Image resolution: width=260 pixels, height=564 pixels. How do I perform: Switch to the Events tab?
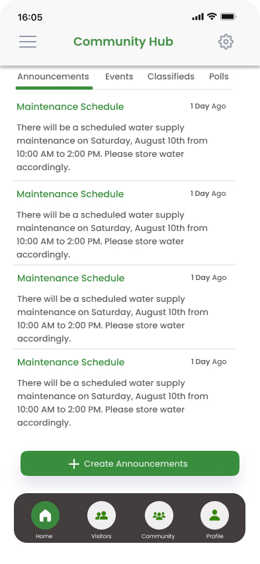coord(119,77)
